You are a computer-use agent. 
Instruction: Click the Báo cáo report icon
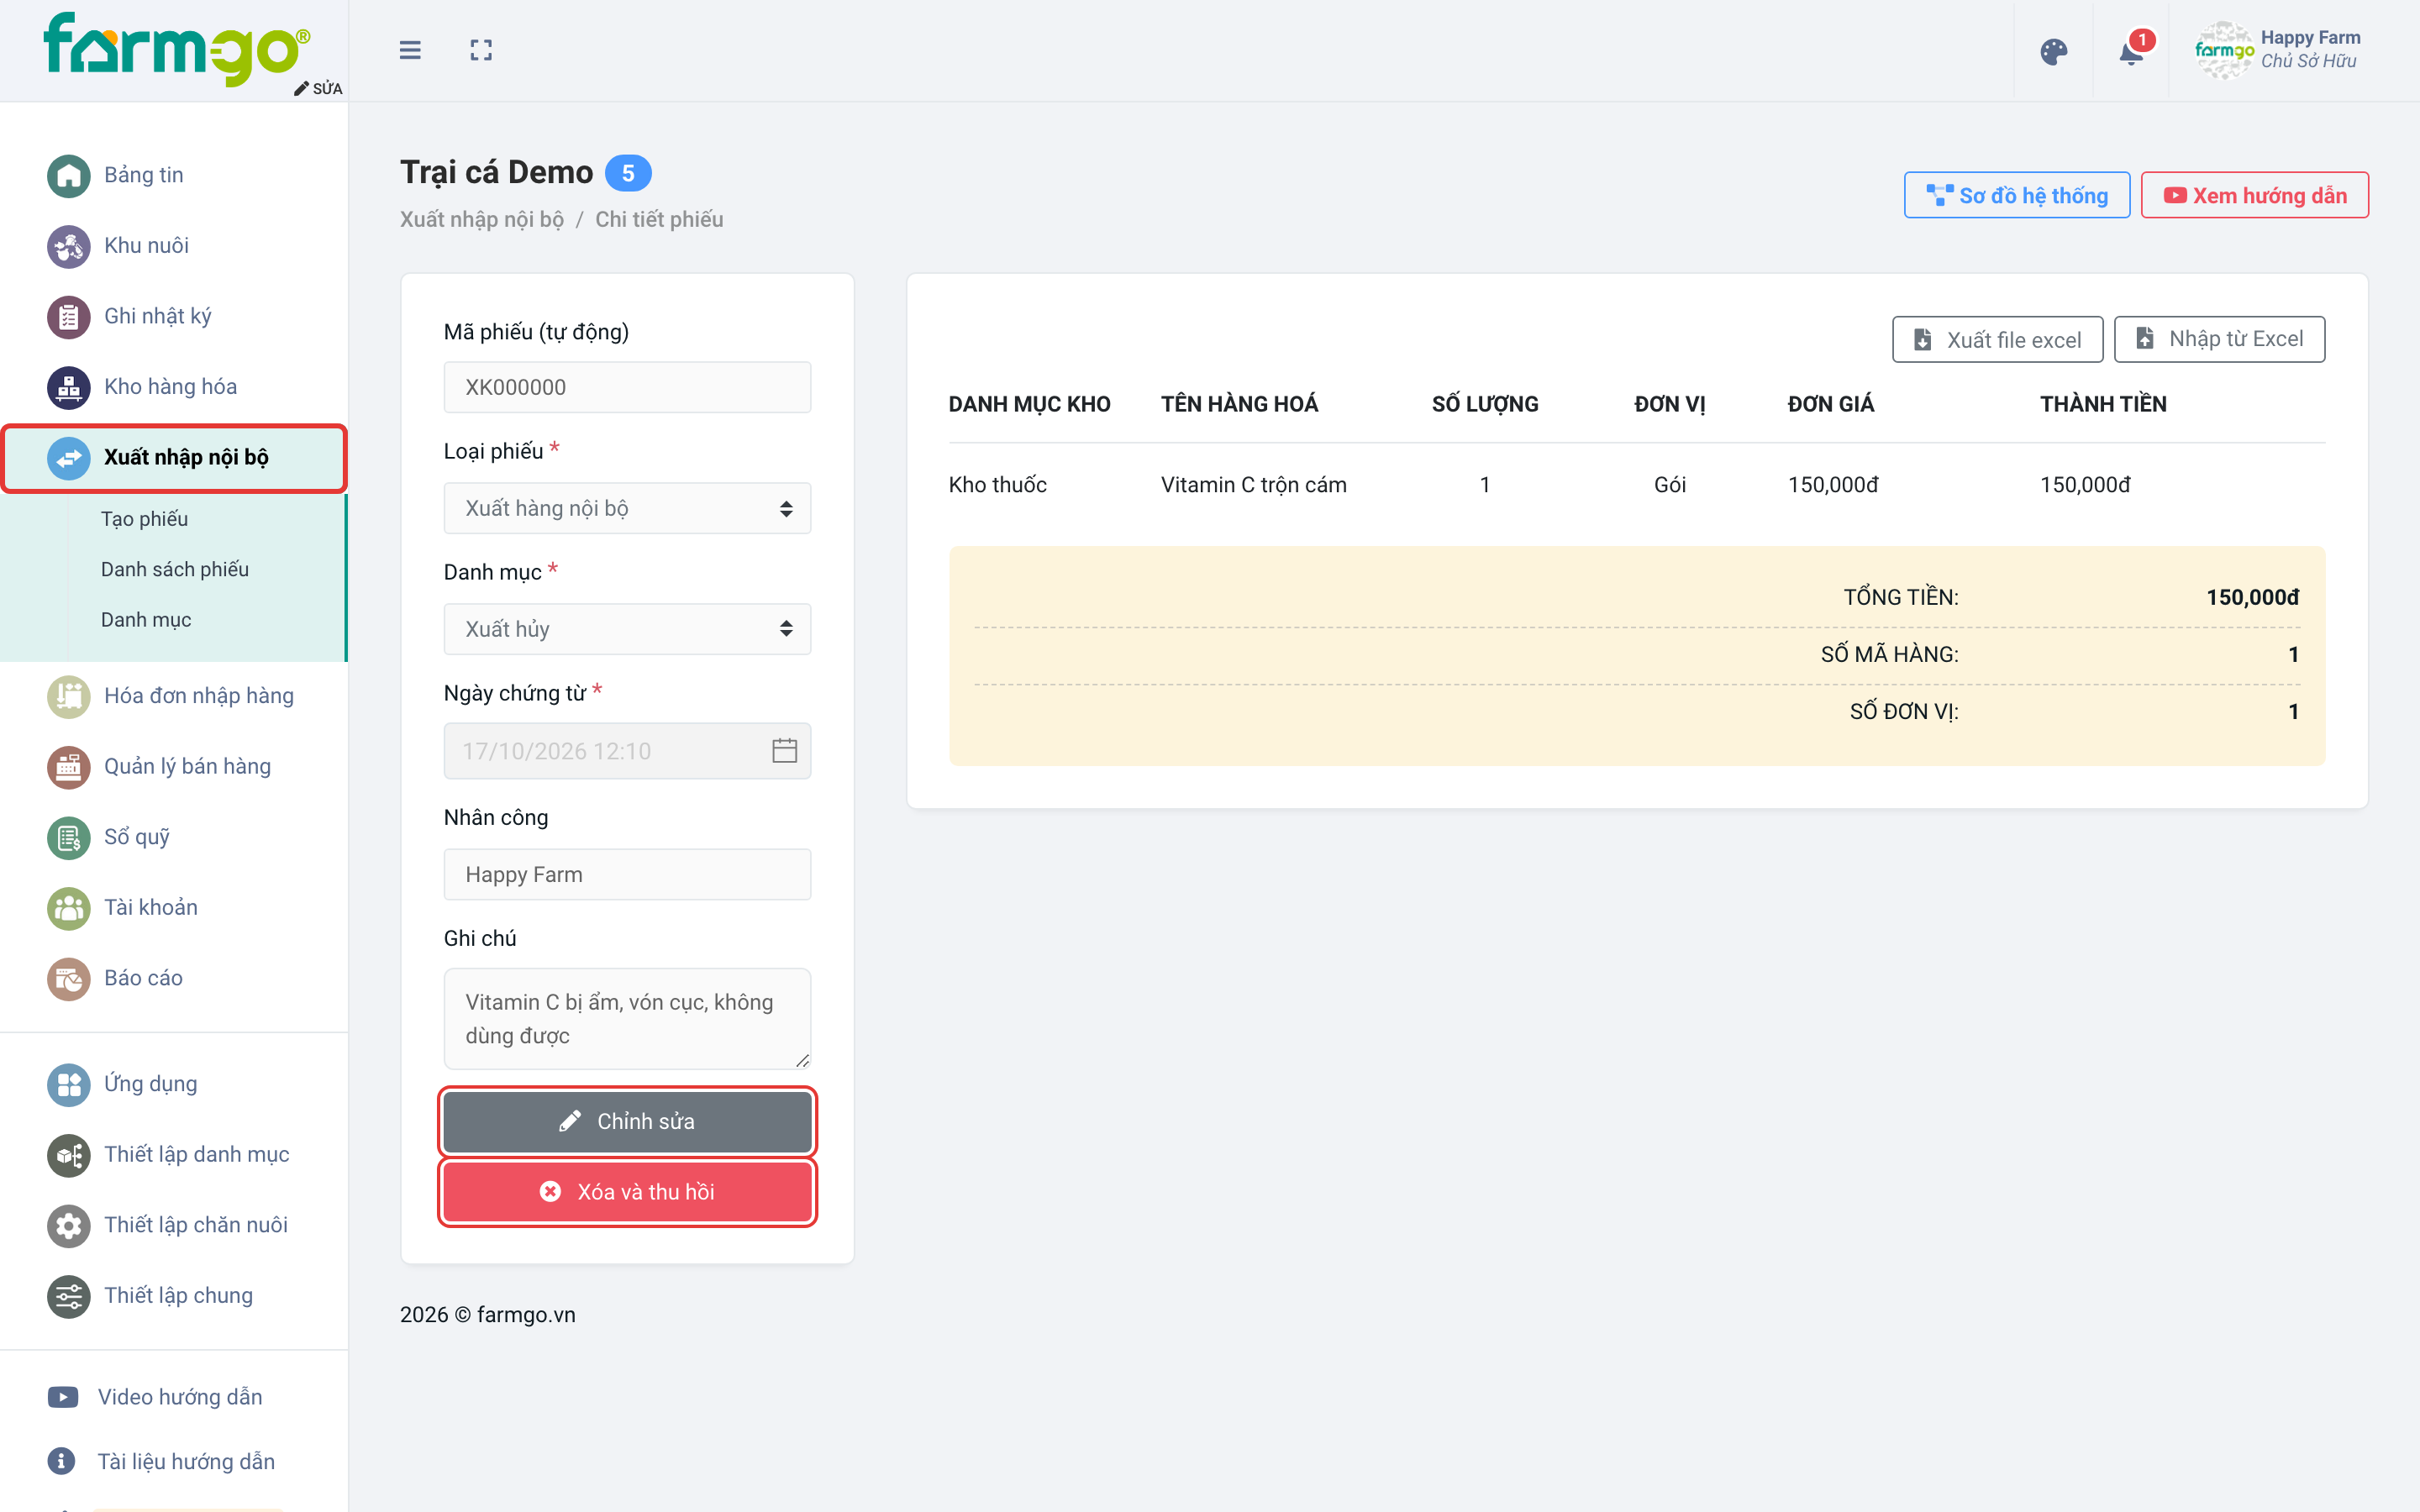tap(69, 978)
